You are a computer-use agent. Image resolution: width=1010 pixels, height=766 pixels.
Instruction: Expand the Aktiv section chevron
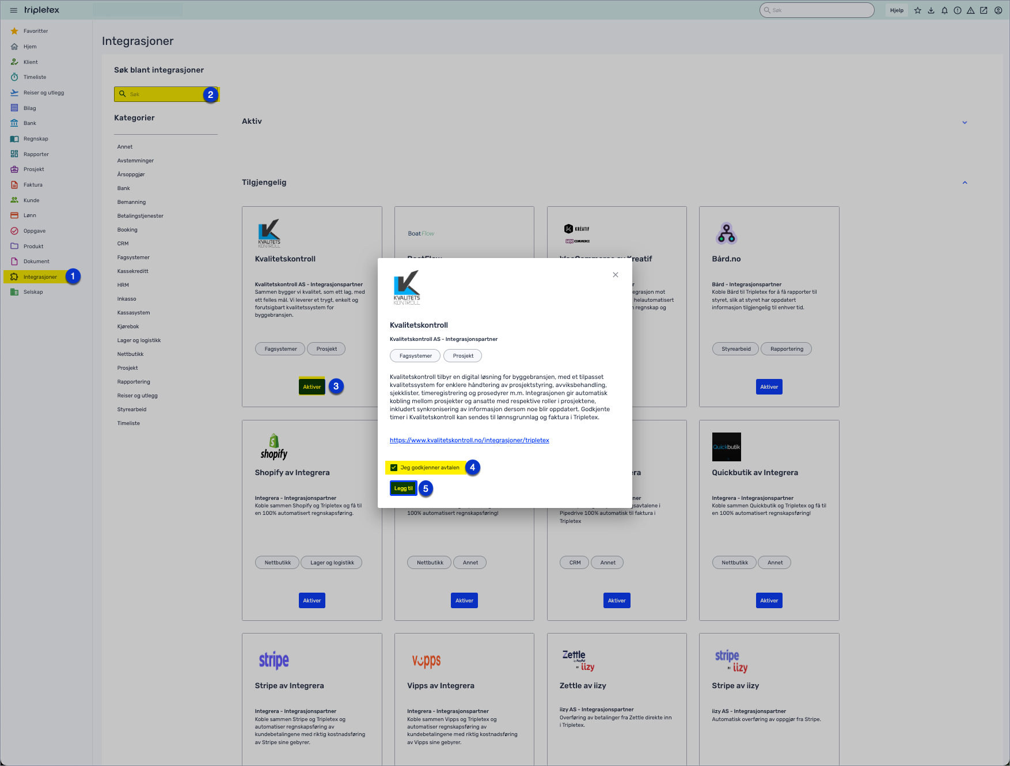(x=965, y=122)
